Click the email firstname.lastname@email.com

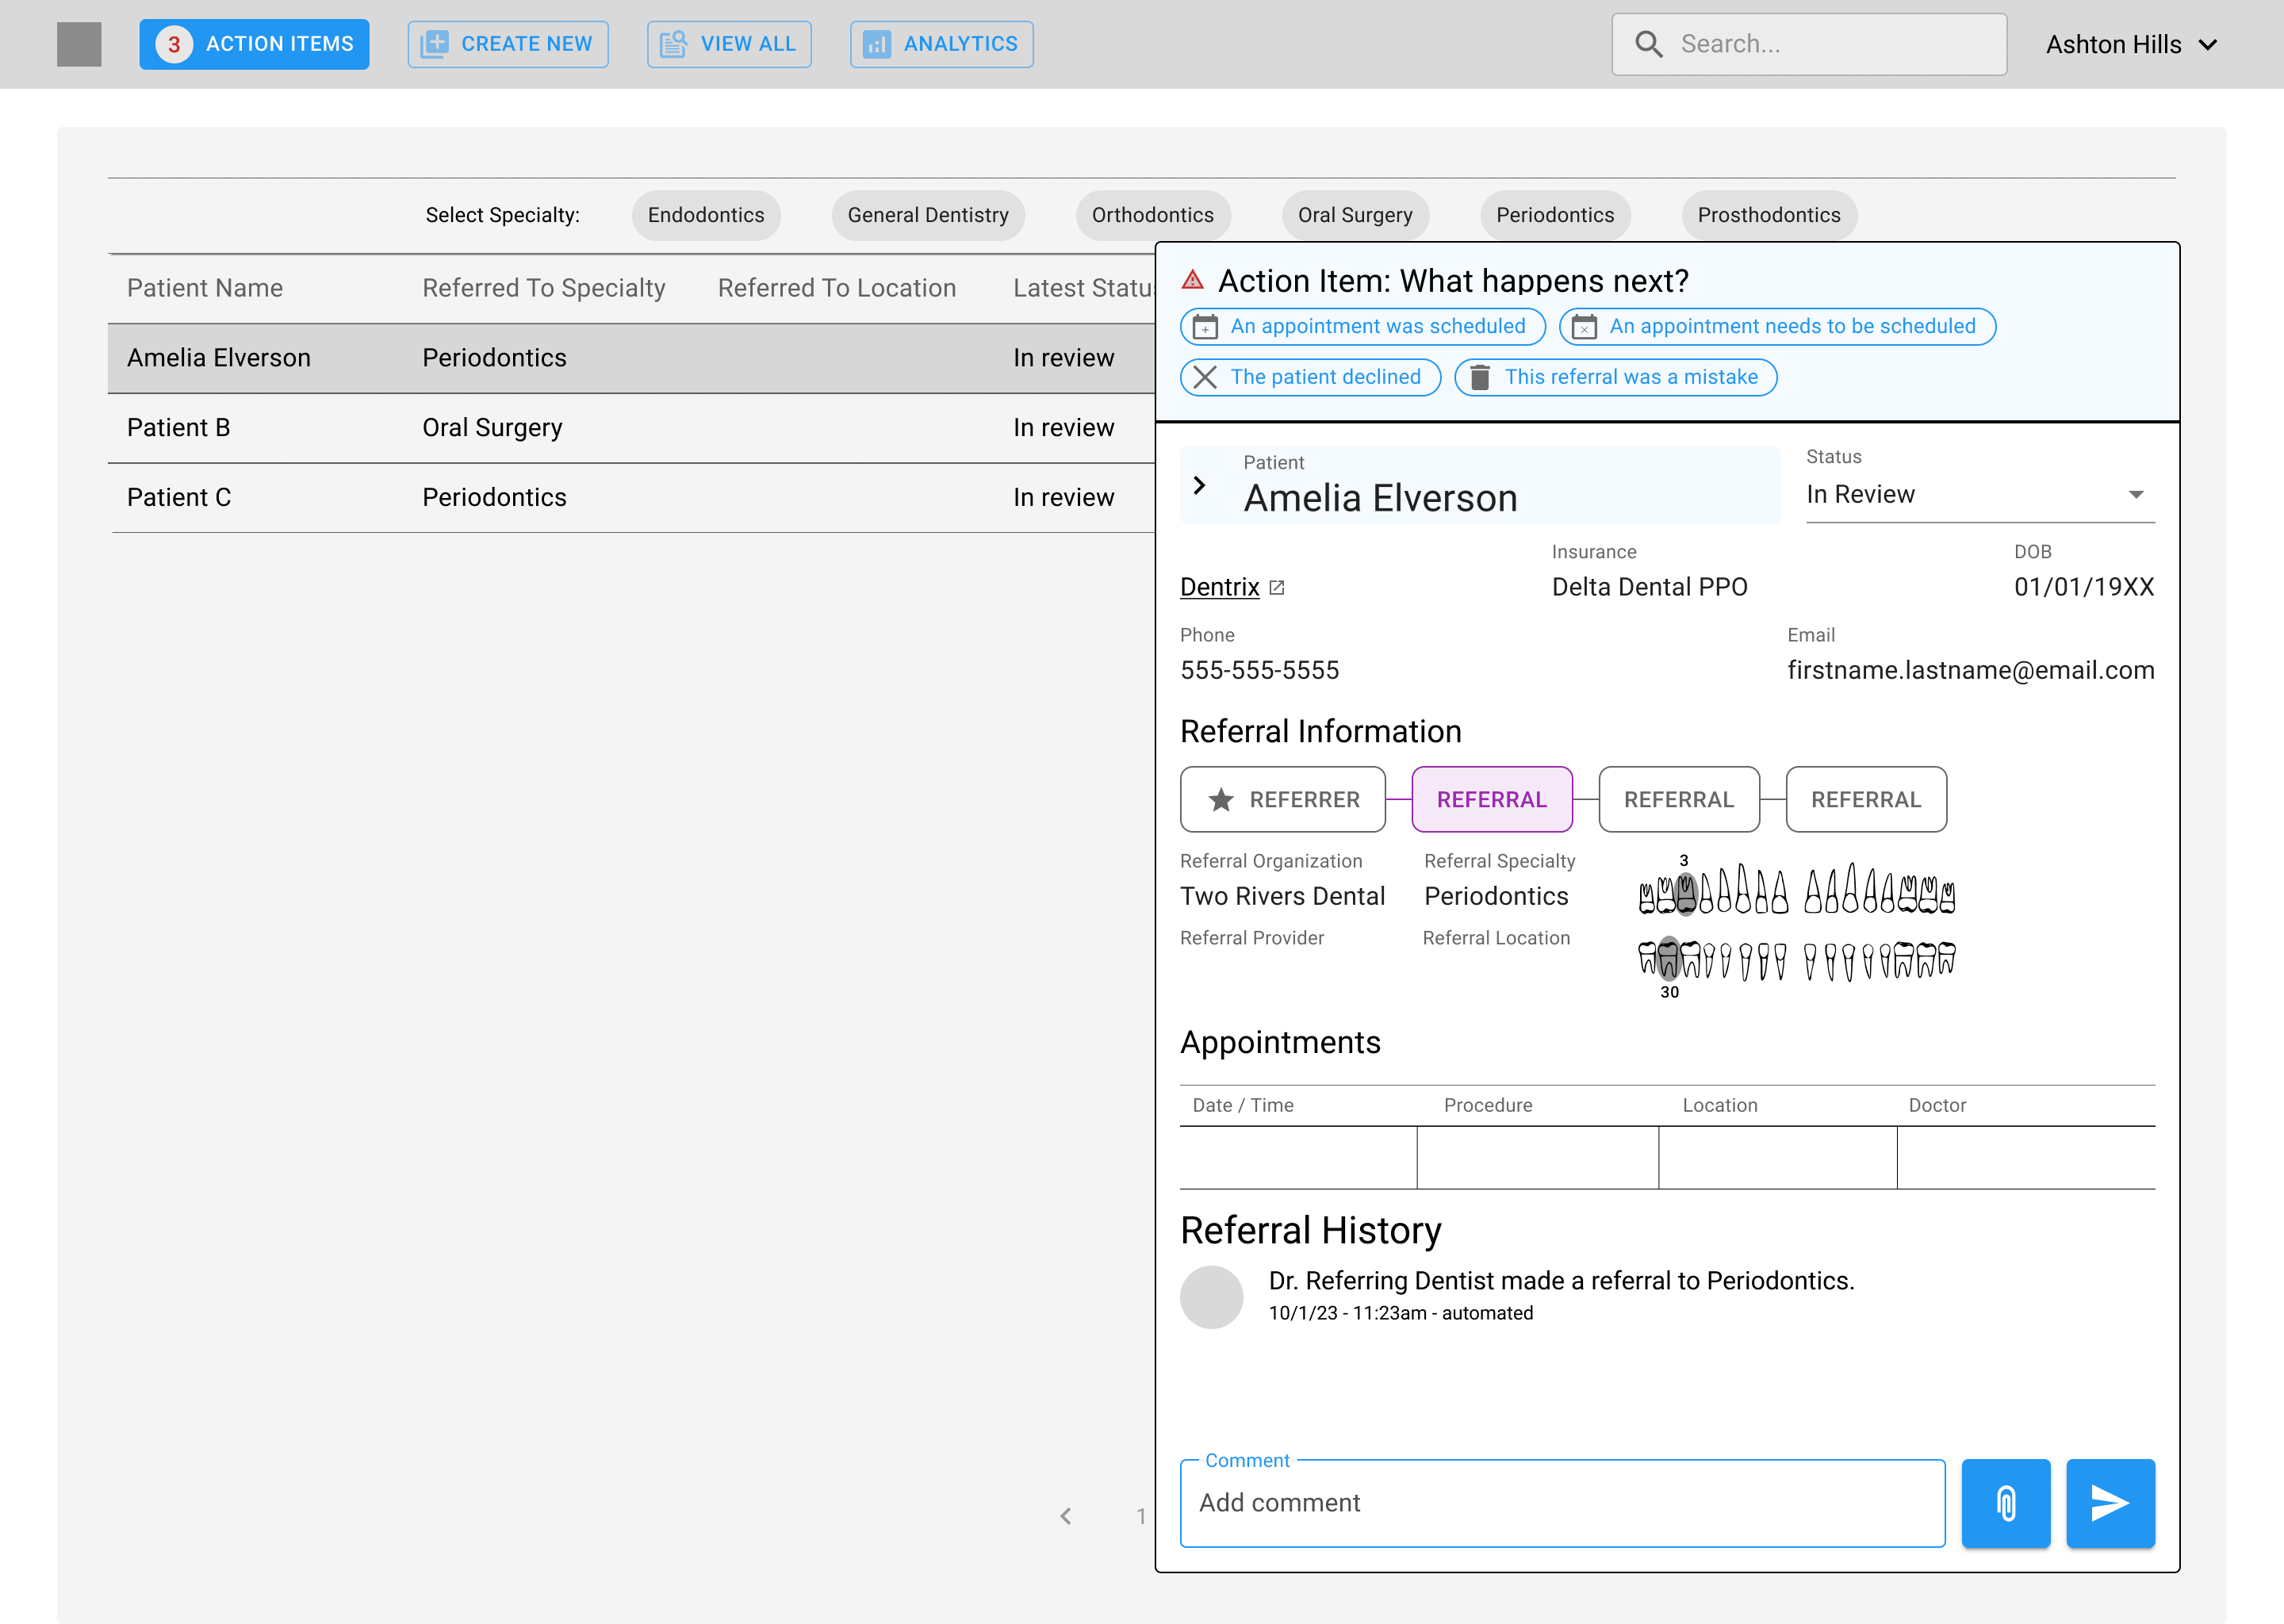[1970, 670]
